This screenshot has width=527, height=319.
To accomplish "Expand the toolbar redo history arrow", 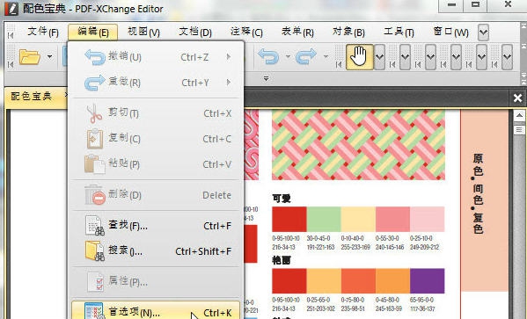I will (326, 56).
